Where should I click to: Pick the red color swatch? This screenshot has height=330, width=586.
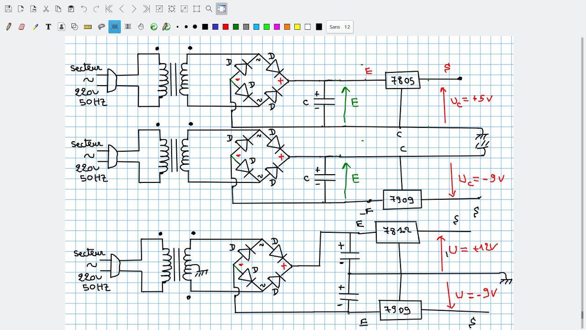point(225,27)
